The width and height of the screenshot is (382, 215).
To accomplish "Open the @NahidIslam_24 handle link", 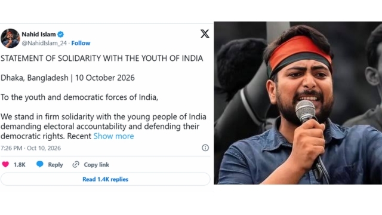I will pyautogui.click(x=44, y=43).
